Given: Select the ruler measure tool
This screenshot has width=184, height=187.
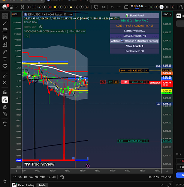Looking at the screenshot, I should coord(5,76).
